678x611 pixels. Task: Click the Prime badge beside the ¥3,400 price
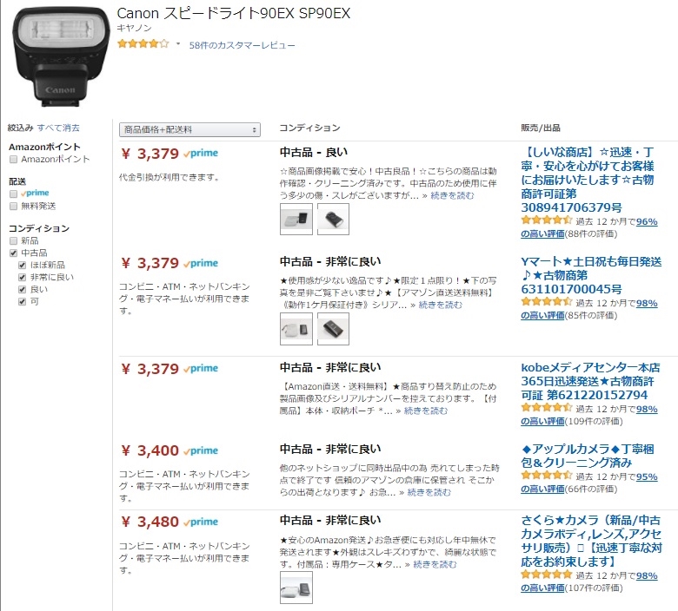coord(202,451)
